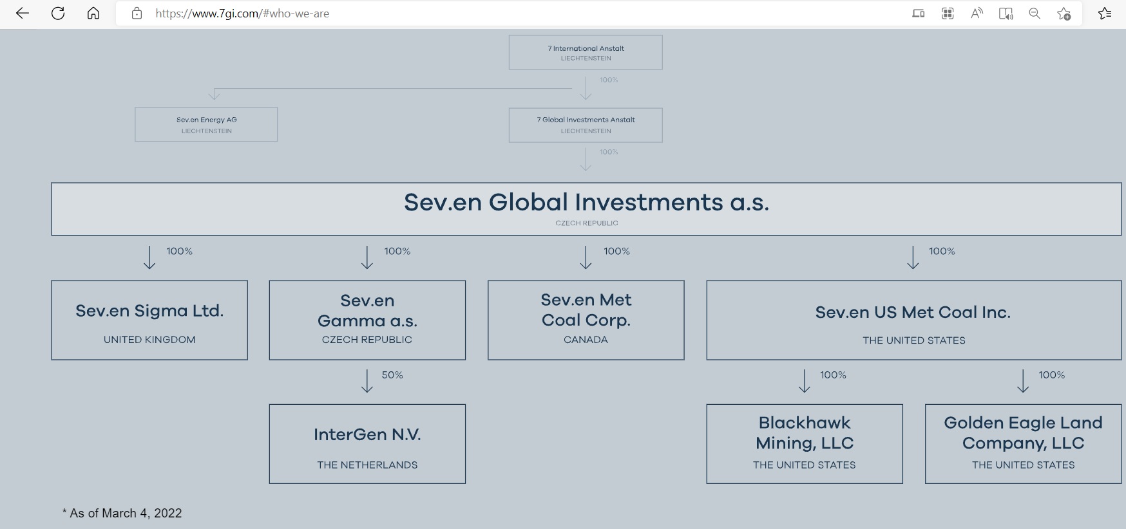This screenshot has height=529, width=1126.
Task: Open the read aloud icon
Action: (977, 14)
